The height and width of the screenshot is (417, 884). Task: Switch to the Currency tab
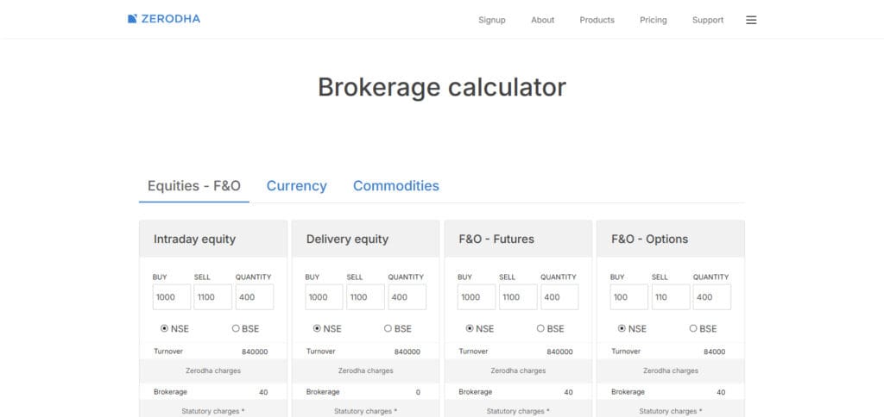pos(297,186)
